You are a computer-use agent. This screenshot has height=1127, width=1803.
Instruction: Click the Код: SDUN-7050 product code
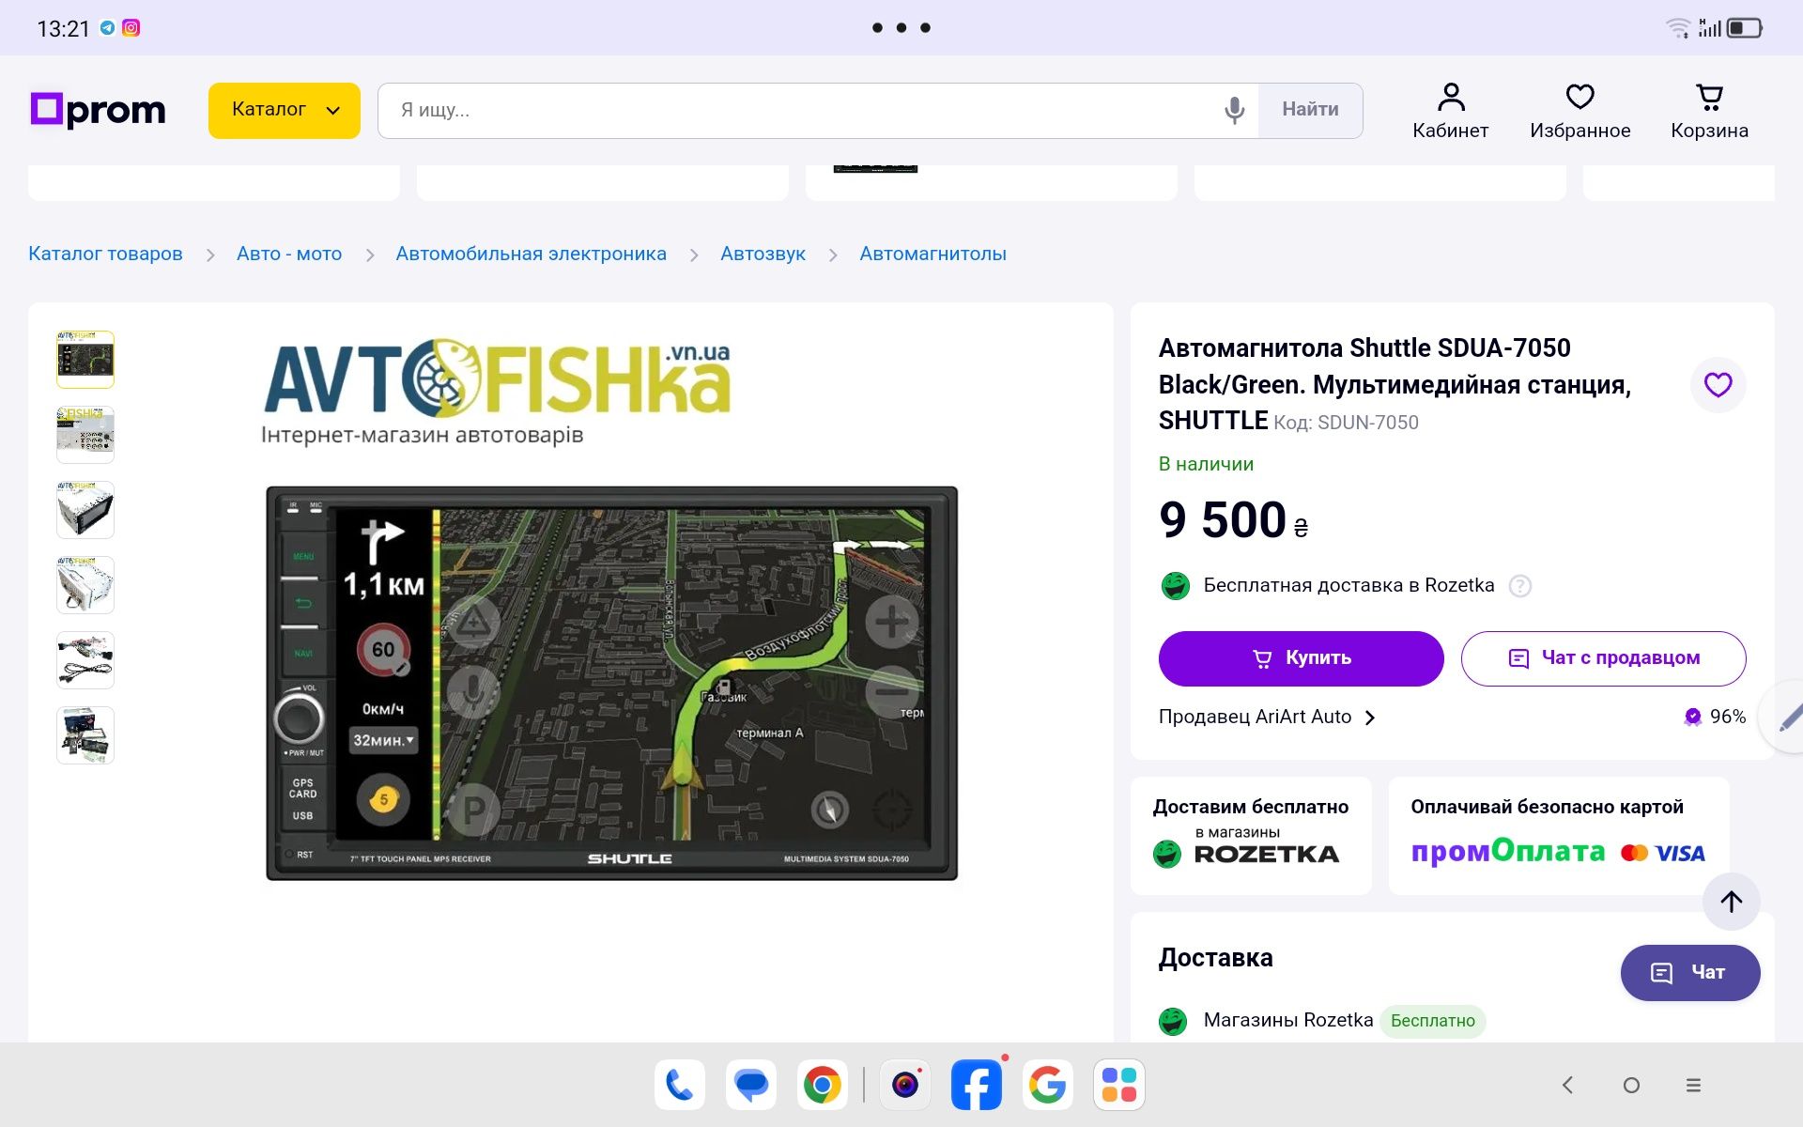(x=1346, y=423)
